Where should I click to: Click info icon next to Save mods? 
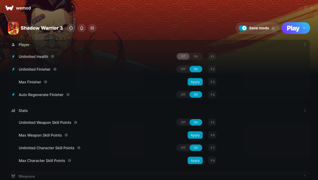(273, 28)
